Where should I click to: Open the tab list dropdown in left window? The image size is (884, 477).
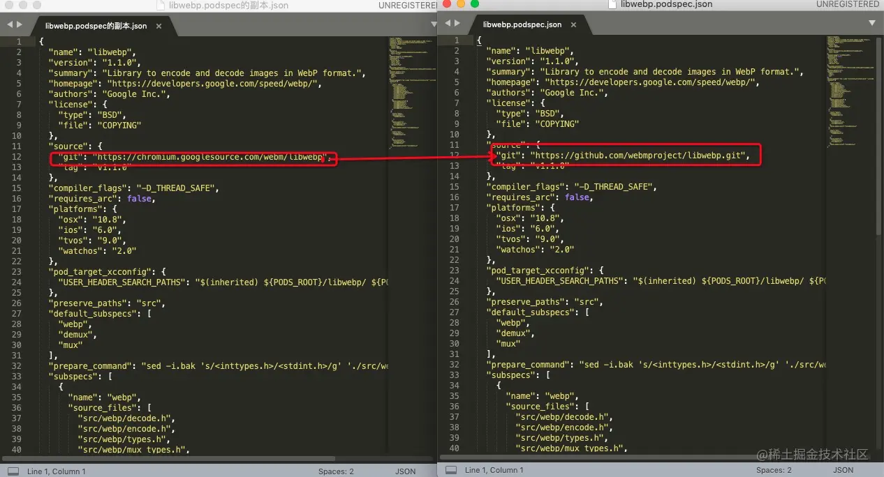[x=434, y=24]
